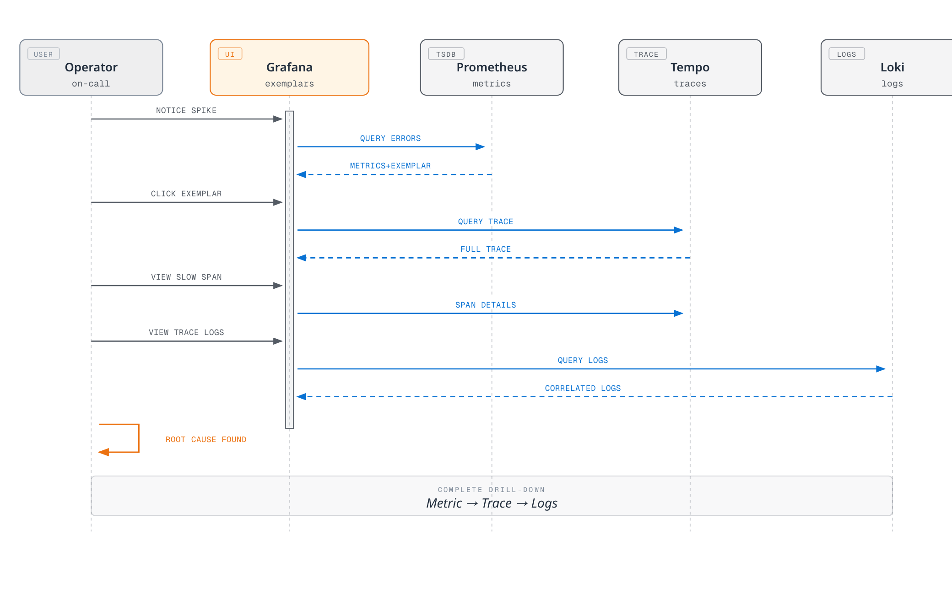The width and height of the screenshot is (952, 595).
Task: Click the ROOT CAUSE FOUND label
Action: pyautogui.click(x=206, y=439)
